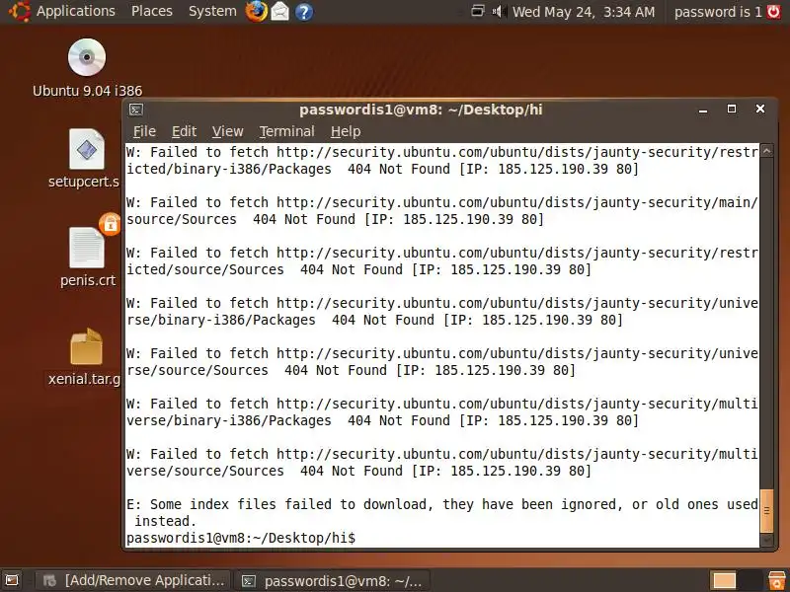The height and width of the screenshot is (592, 790).
Task: Switch to the second workspace
Action: tap(750, 581)
